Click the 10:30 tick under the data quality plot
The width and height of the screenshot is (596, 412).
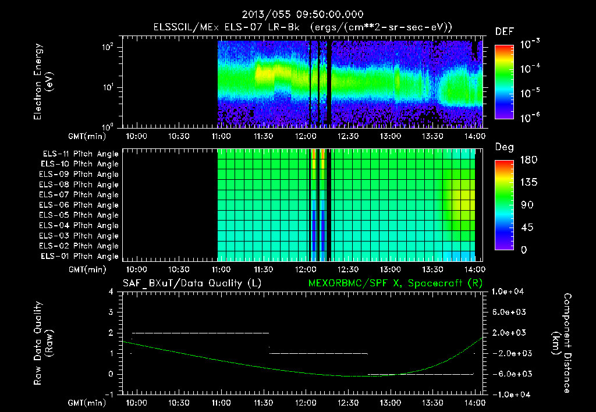click(x=179, y=403)
